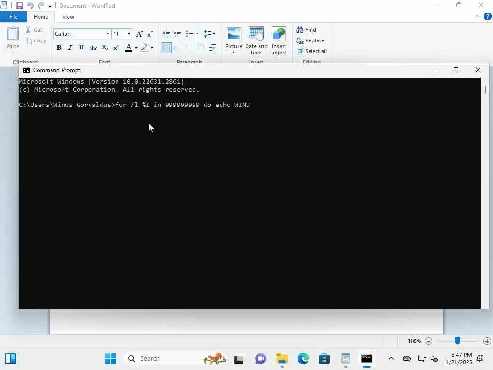Viewport: 493px width, 370px height.
Task: Toggle Underline formatting
Action: pyautogui.click(x=81, y=48)
